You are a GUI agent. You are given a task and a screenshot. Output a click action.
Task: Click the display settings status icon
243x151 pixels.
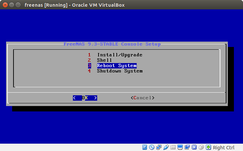[180, 147]
